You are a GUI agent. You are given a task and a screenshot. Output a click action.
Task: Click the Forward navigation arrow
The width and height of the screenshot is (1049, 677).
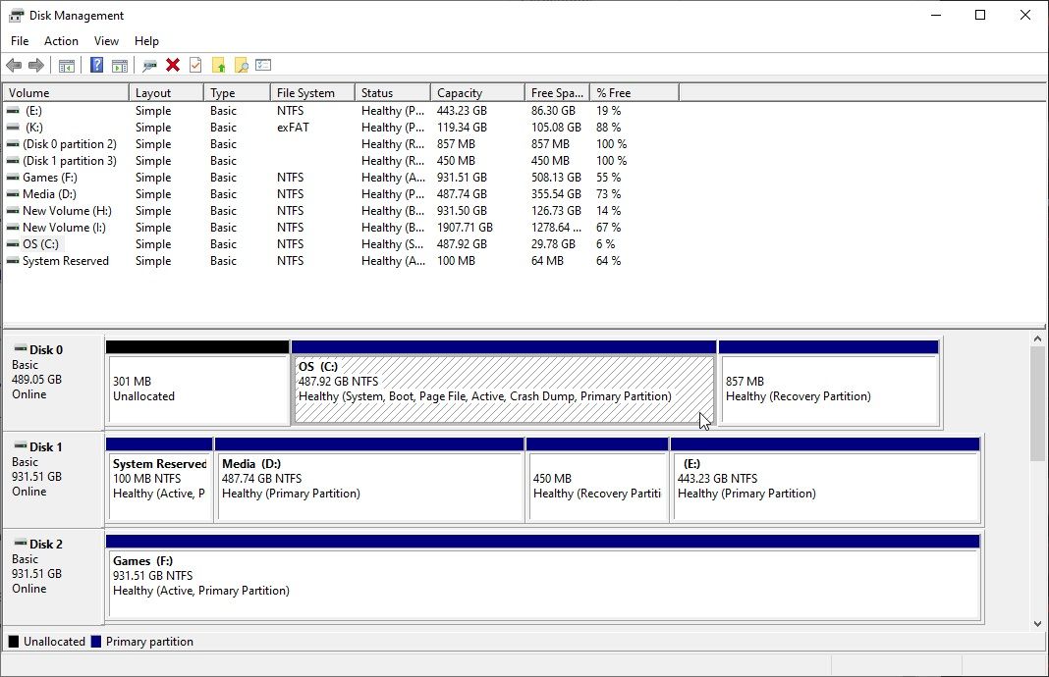click(x=35, y=65)
